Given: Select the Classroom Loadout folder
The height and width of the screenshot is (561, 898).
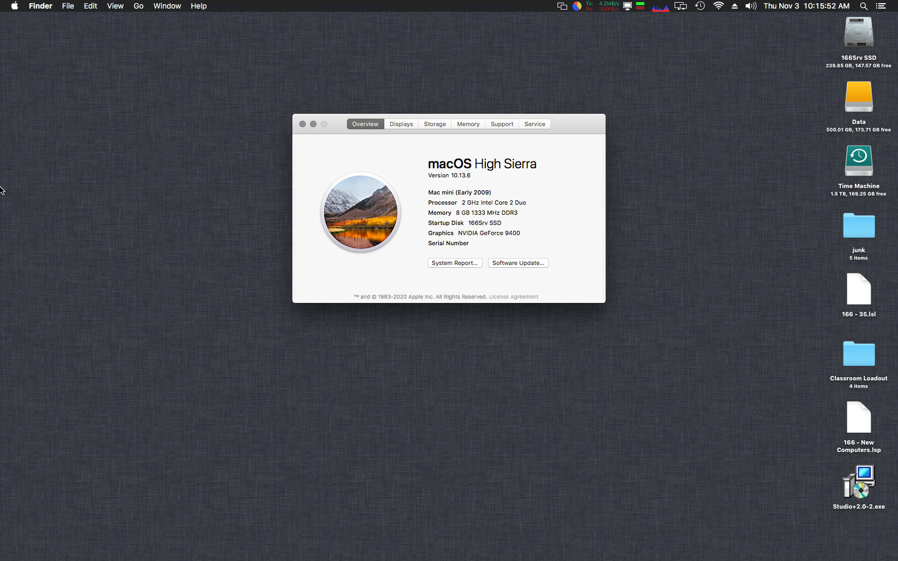Looking at the screenshot, I should 859,354.
